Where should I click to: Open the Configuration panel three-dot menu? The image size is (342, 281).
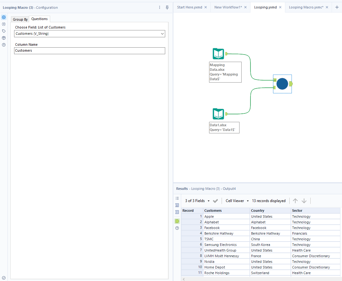point(160,8)
